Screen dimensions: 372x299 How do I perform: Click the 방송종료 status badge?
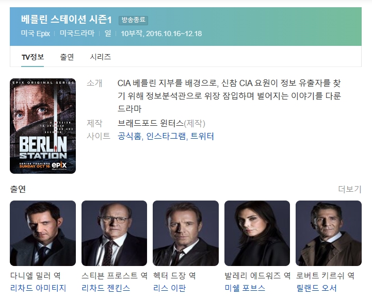click(x=133, y=20)
